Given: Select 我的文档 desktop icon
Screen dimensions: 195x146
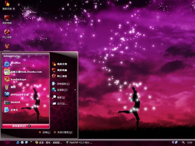Looking at the screenshot, I should (7, 5).
